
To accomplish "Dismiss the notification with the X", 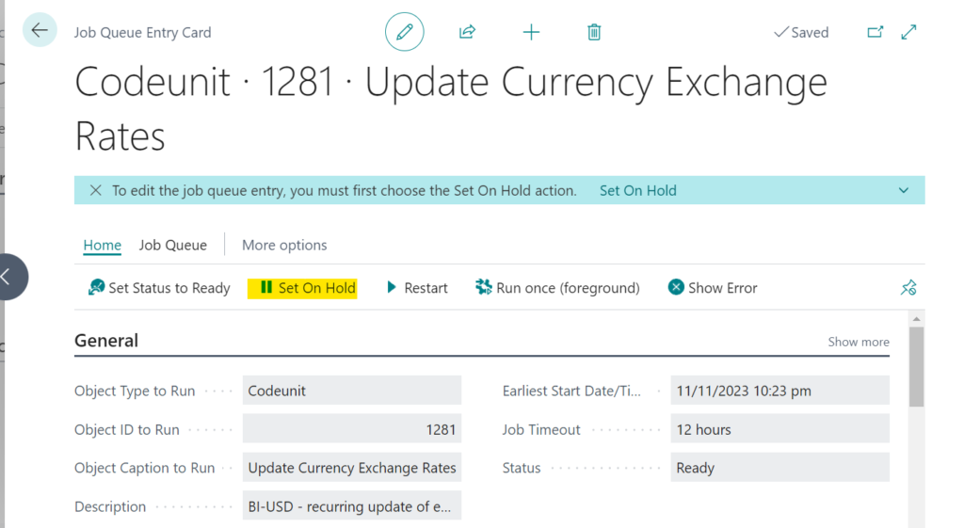I will coord(95,190).
